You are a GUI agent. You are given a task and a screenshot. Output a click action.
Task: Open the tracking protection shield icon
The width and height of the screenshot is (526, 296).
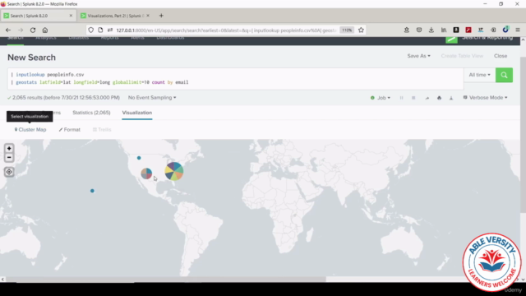pyautogui.click(x=91, y=30)
